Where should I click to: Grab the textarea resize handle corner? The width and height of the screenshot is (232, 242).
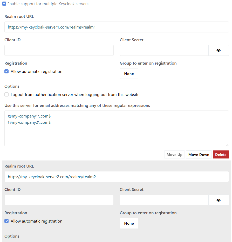[227, 145]
